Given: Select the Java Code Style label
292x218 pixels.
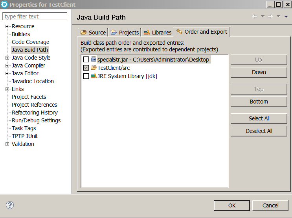Looking at the screenshot, I should coord(31,58).
